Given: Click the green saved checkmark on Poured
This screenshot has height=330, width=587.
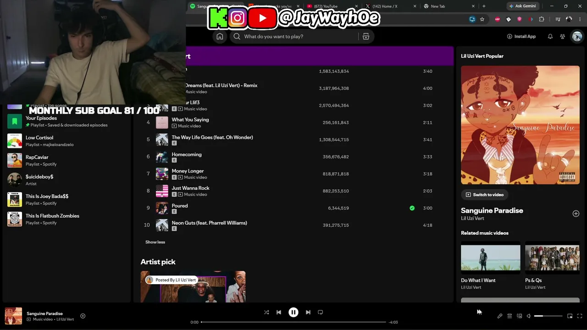Looking at the screenshot, I should [412, 208].
